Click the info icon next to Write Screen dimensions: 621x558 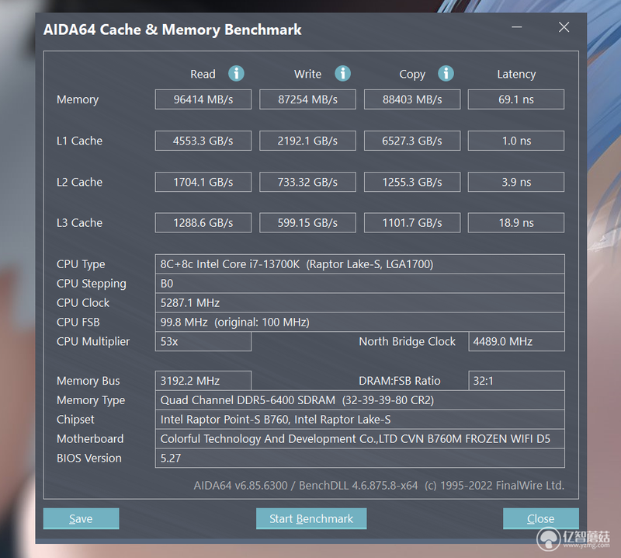point(342,73)
